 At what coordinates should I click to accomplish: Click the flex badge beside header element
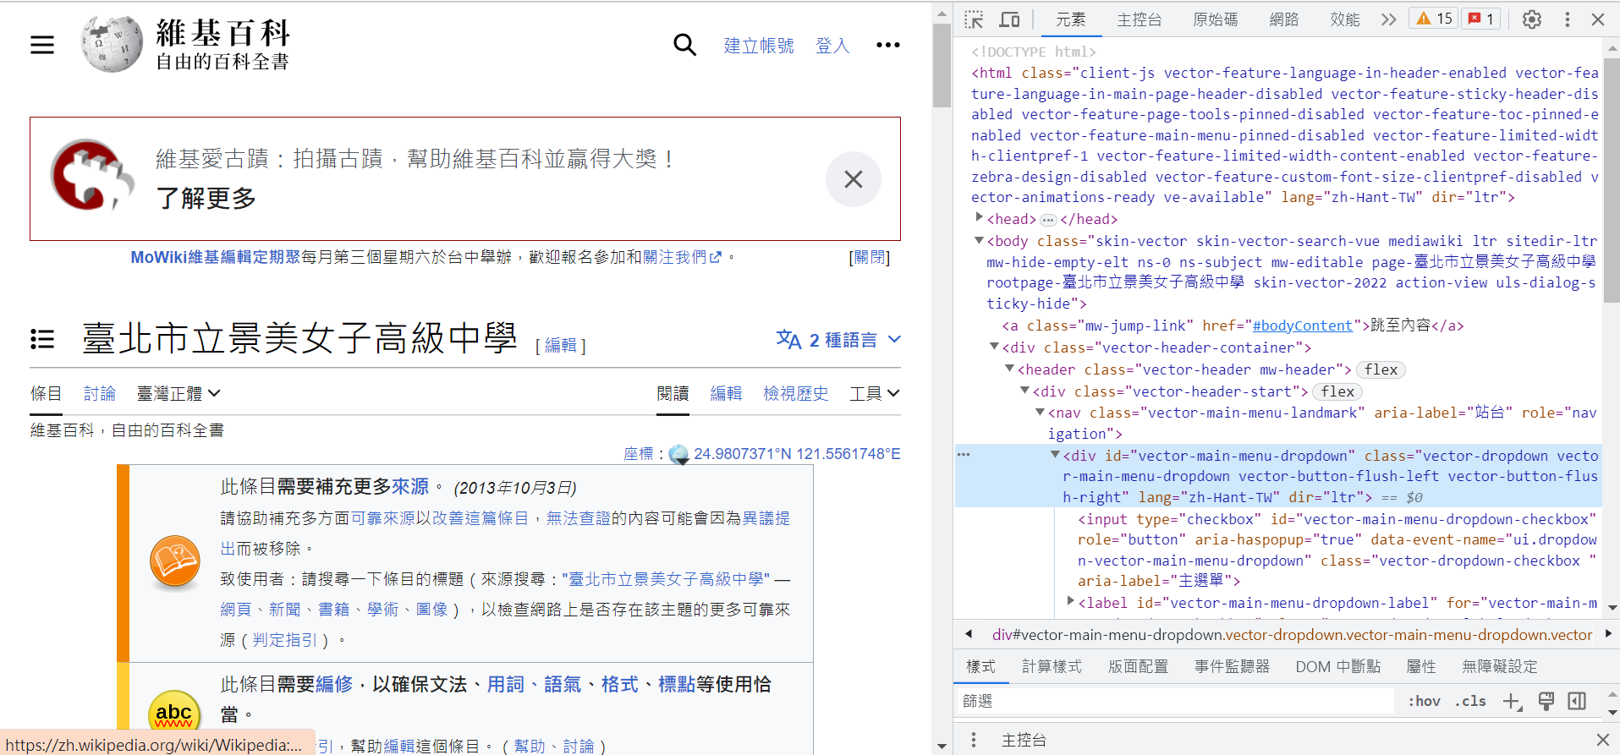click(x=1381, y=369)
